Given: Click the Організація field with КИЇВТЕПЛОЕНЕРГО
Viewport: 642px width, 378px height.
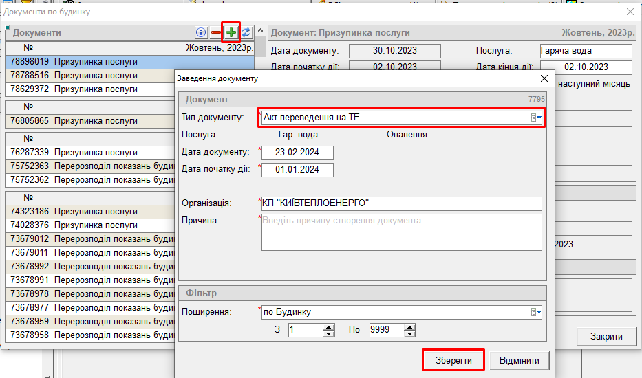Looking at the screenshot, I should point(401,203).
